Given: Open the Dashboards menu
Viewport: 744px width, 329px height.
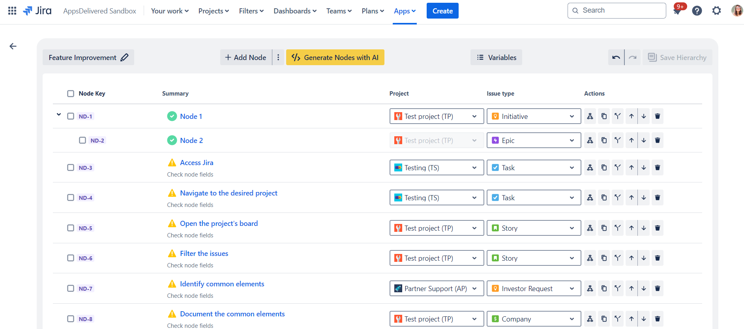Looking at the screenshot, I should [295, 11].
